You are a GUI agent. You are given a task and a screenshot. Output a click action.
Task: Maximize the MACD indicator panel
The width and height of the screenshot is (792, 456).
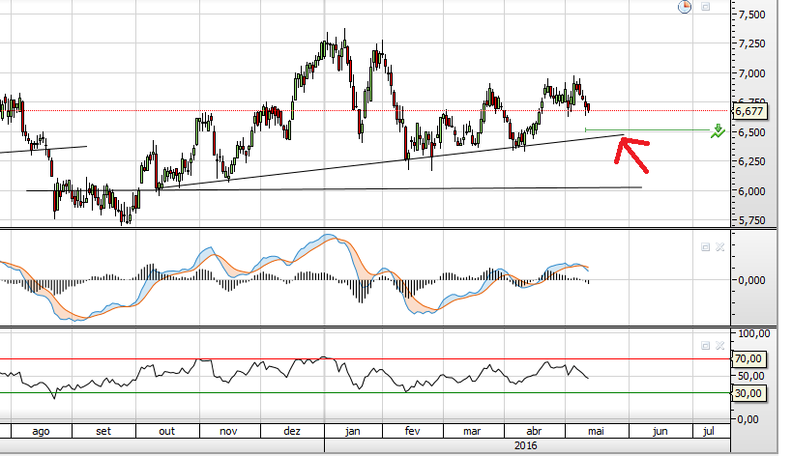[x=705, y=246]
